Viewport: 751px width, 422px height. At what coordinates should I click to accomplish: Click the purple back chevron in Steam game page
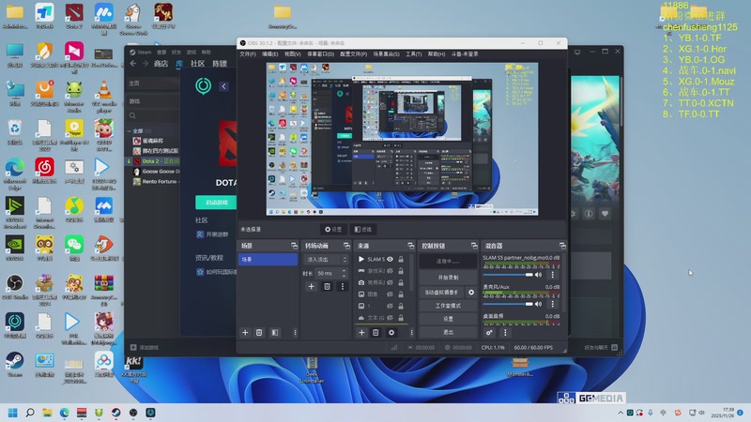point(223,86)
